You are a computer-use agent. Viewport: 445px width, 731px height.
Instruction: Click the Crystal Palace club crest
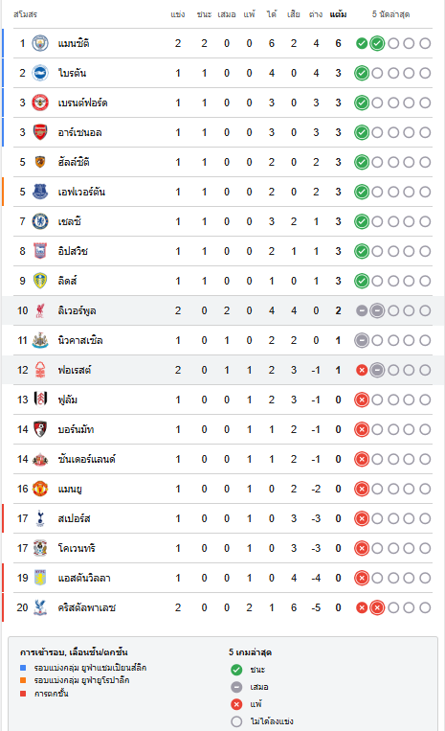click(x=40, y=607)
